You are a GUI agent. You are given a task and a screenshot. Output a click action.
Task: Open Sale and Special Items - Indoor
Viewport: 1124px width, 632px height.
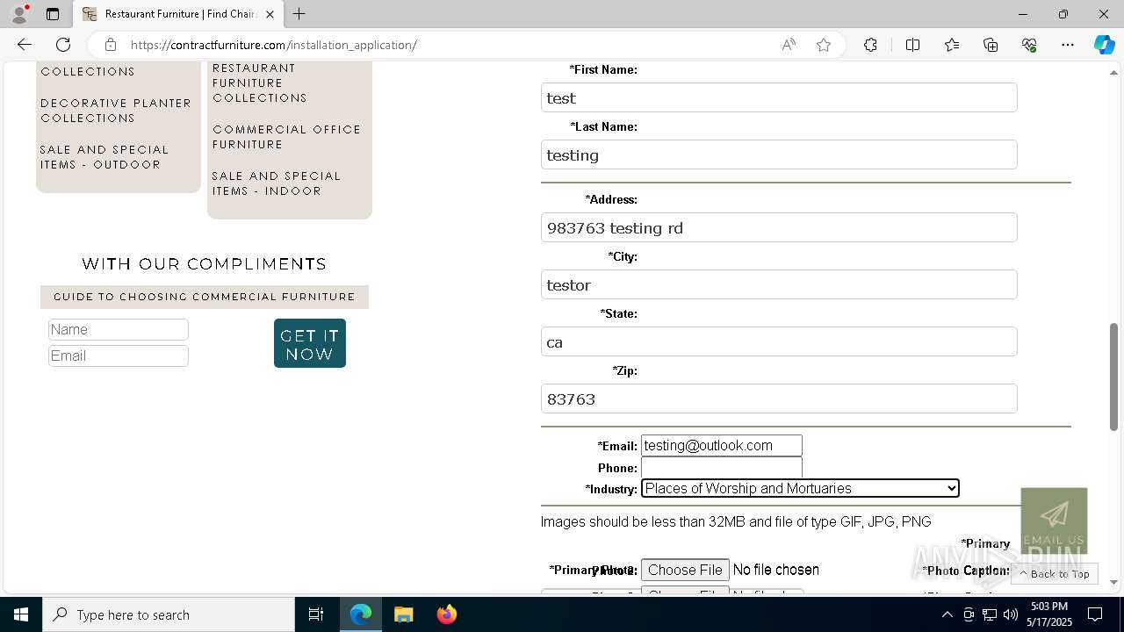277,183
